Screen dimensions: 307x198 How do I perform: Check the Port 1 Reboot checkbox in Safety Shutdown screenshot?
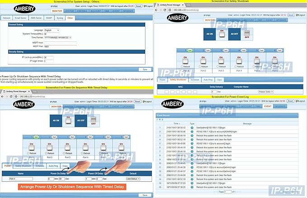pyautogui.click(x=182, y=67)
